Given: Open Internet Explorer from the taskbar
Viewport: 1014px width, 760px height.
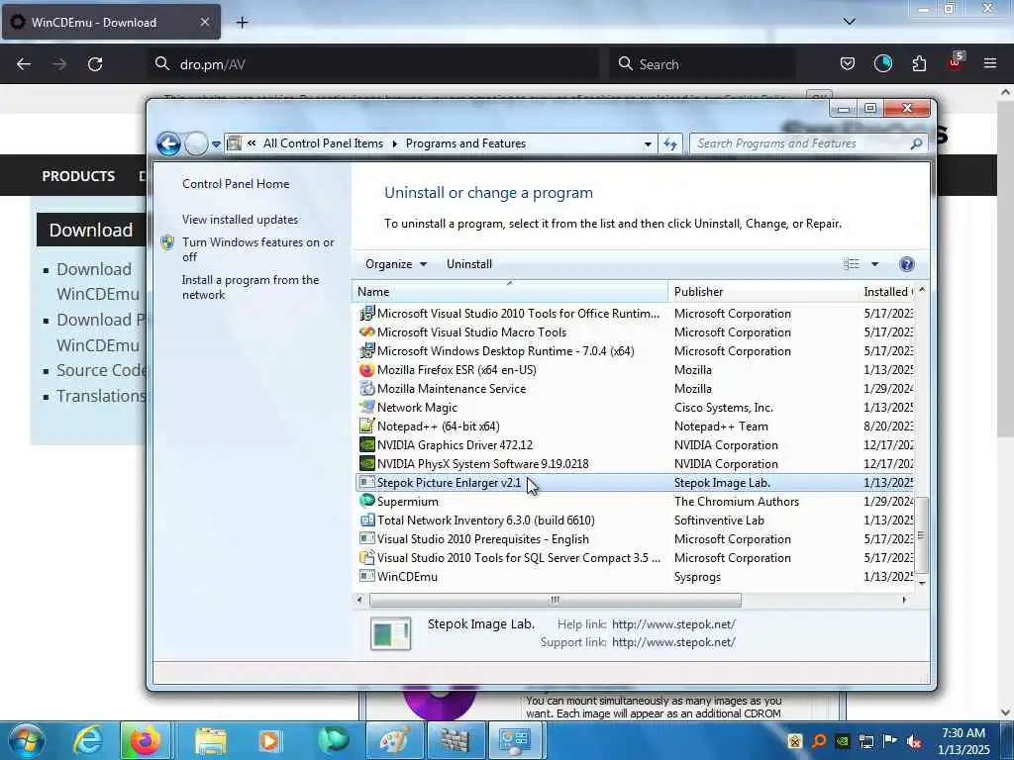Looking at the screenshot, I should click(x=88, y=740).
